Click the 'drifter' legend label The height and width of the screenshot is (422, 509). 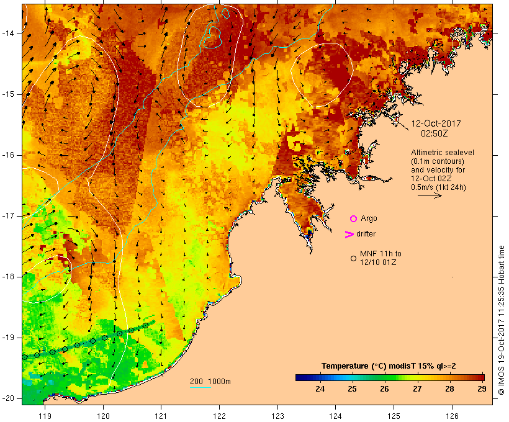point(366,234)
